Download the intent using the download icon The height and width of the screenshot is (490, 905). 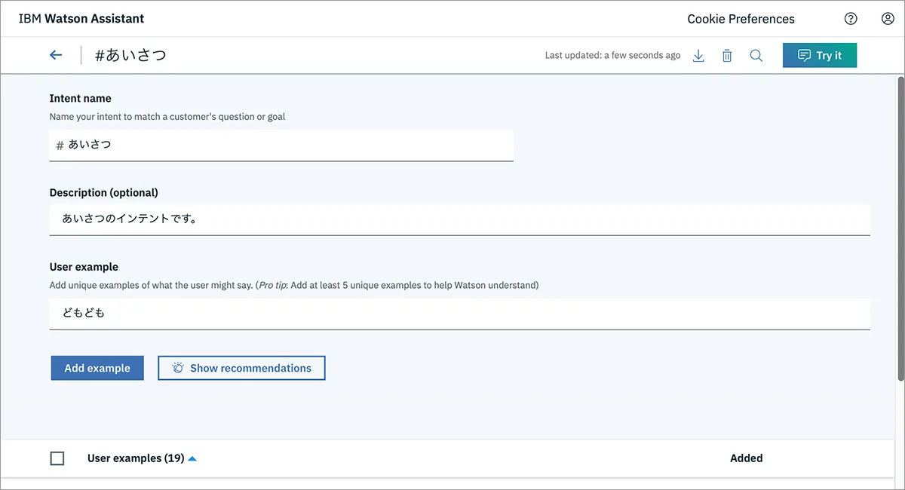tap(698, 56)
